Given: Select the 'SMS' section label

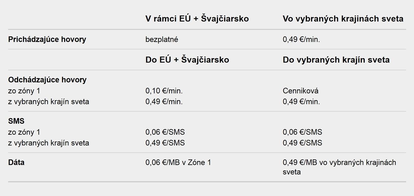Looking at the screenshot, I should click(16, 121).
